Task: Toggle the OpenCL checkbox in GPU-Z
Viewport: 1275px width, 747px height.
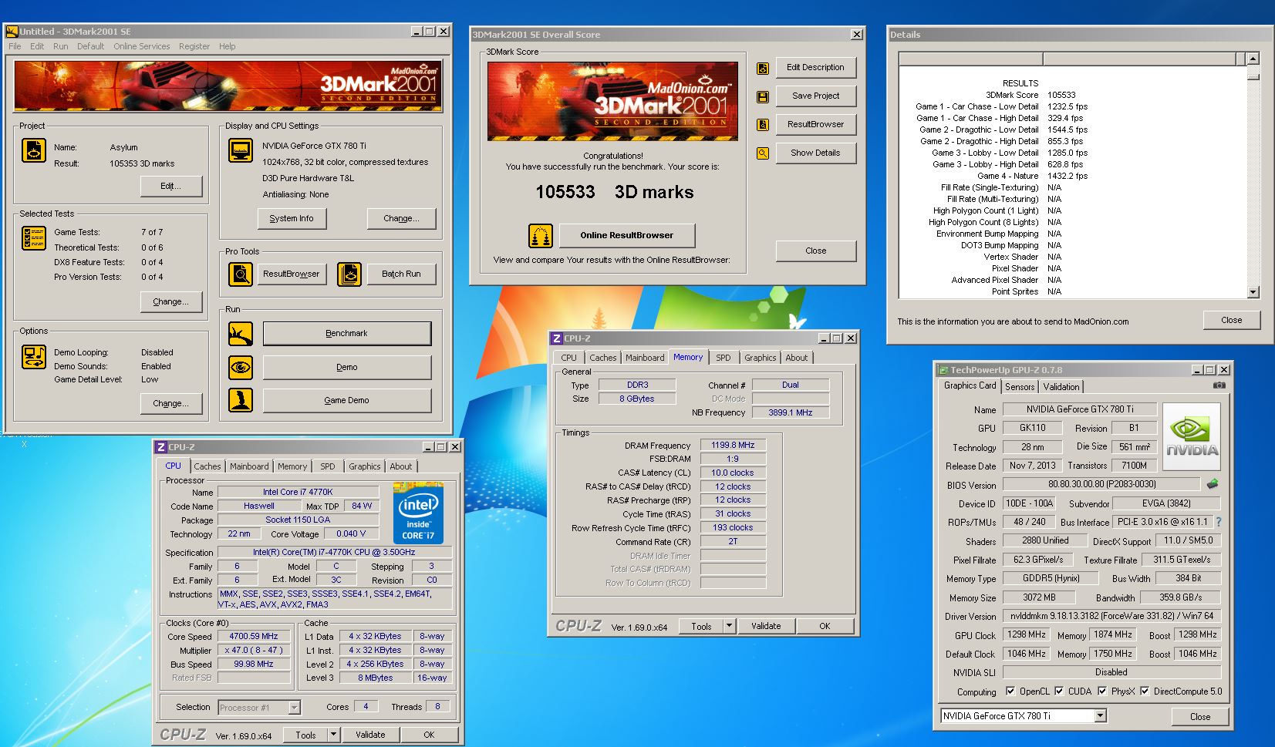Action: [1010, 691]
